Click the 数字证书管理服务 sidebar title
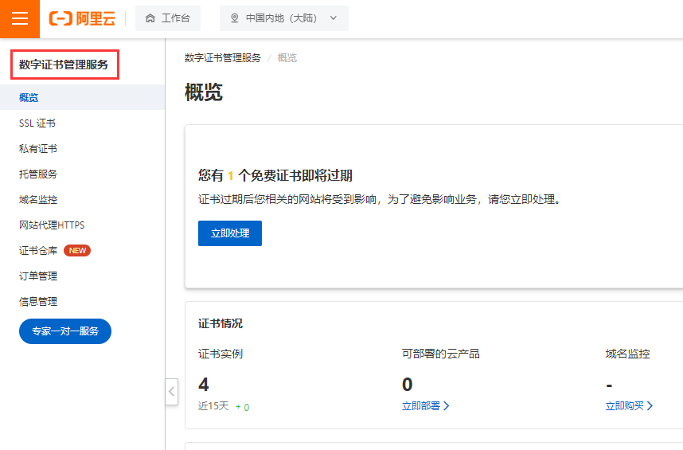Screen dimensions: 683x450 pyautogui.click(x=64, y=65)
